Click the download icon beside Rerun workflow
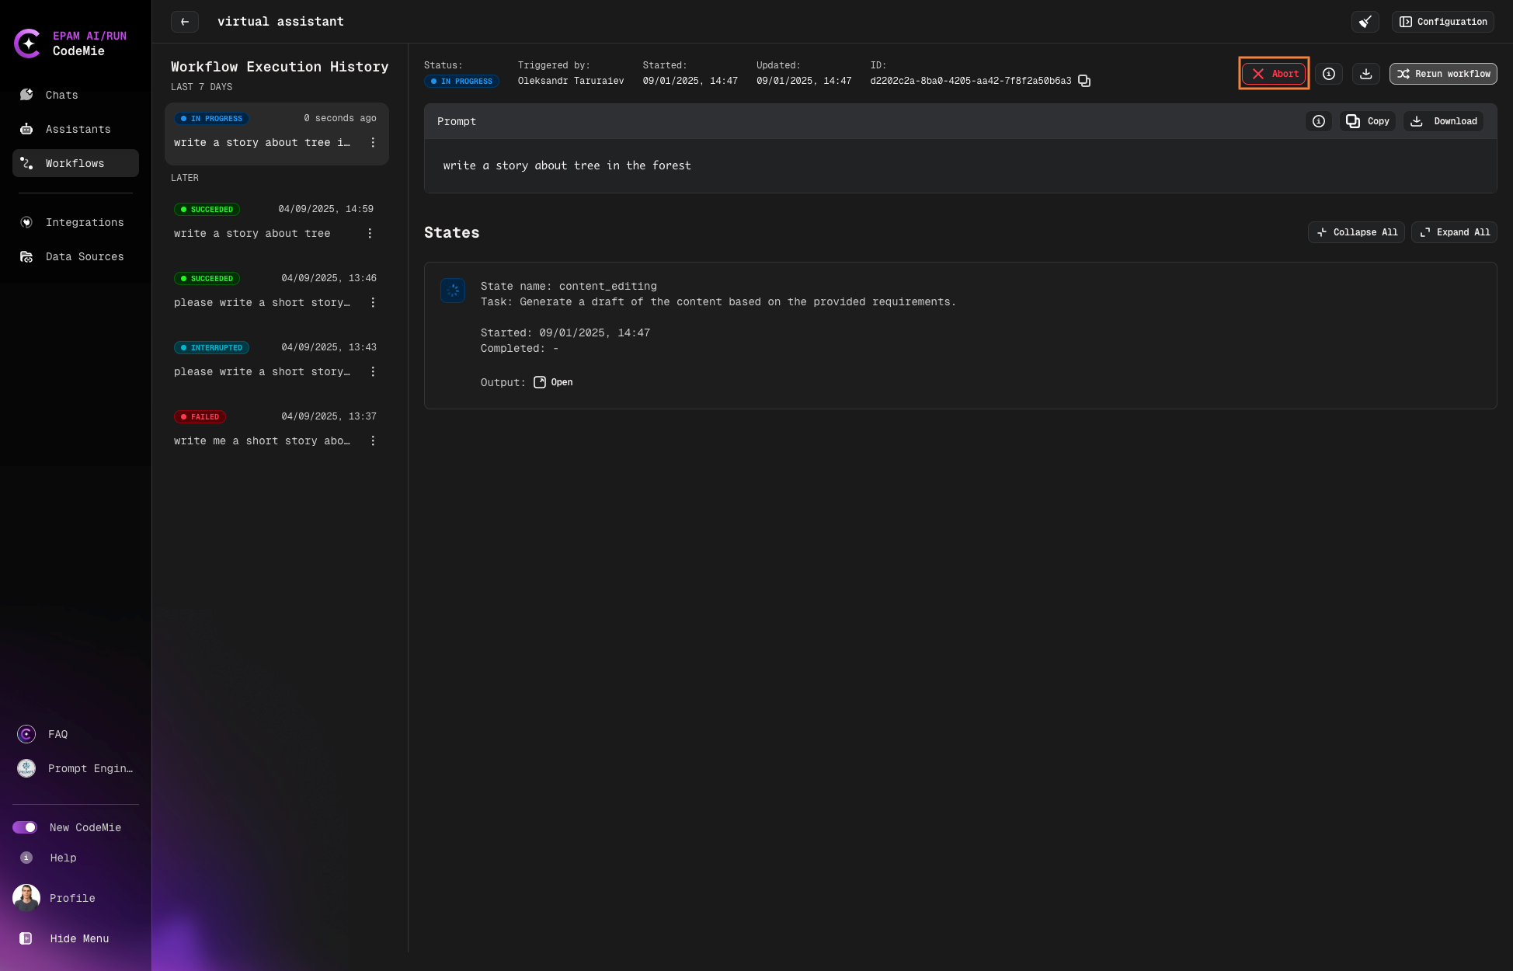The image size is (1513, 971). pyautogui.click(x=1366, y=74)
